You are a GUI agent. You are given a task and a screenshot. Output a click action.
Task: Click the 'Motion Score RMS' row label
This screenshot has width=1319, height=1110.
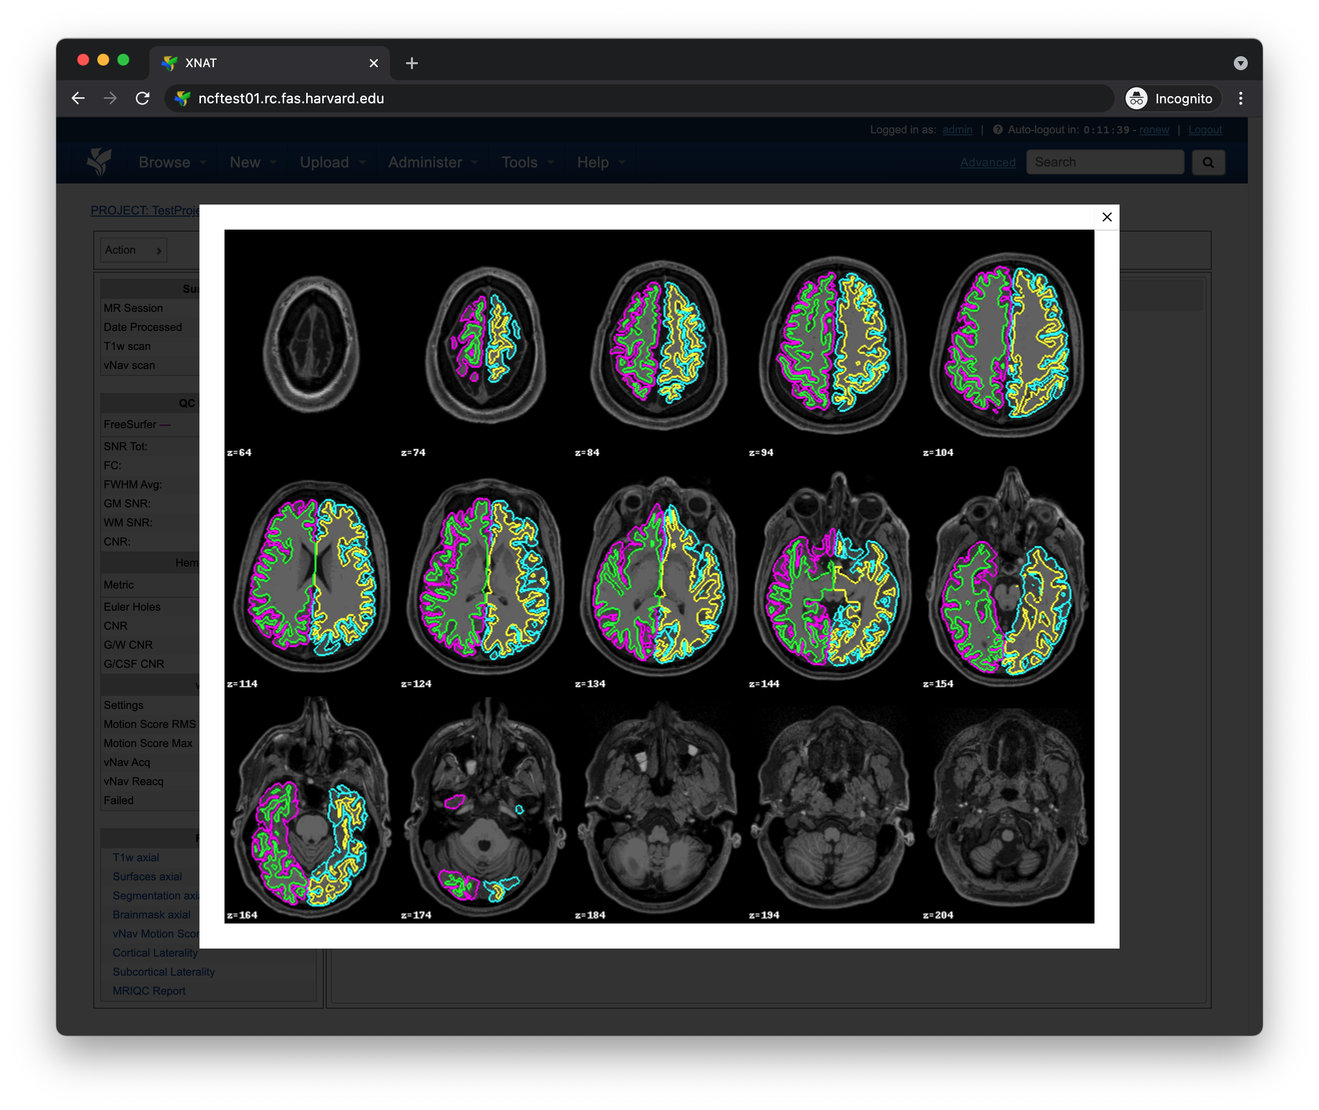(x=150, y=723)
